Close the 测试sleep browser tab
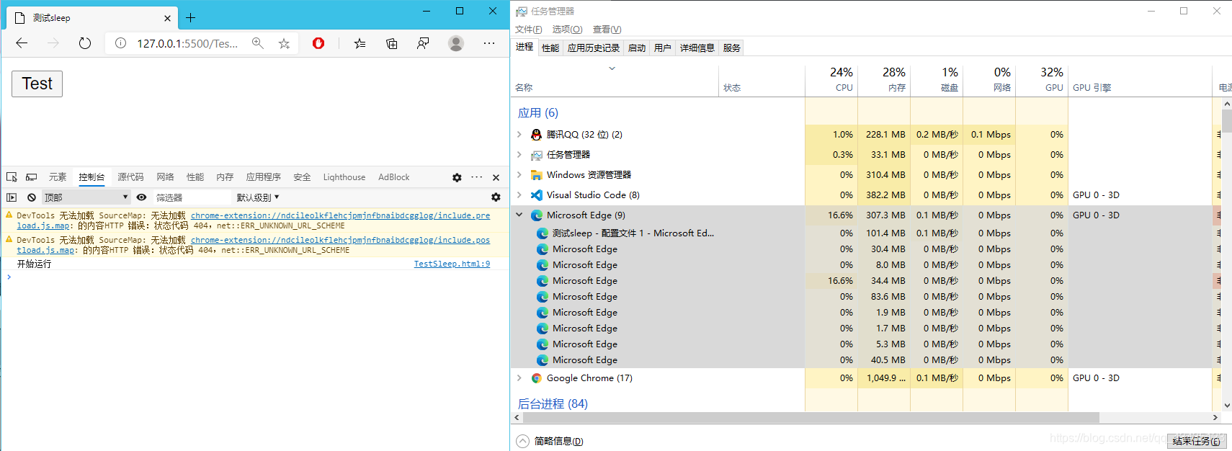The width and height of the screenshot is (1232, 451). pos(167,18)
